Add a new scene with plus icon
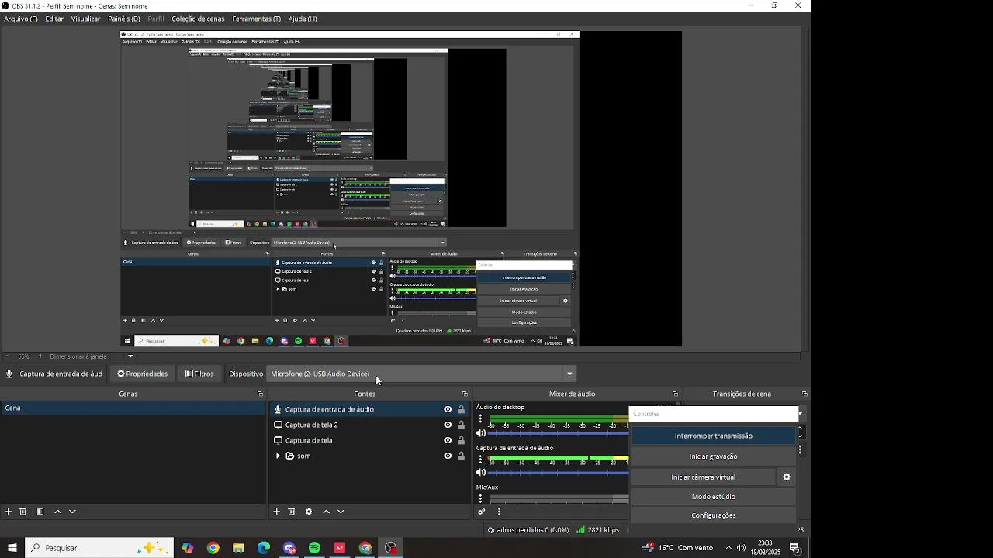The height and width of the screenshot is (558, 993). coord(9,511)
